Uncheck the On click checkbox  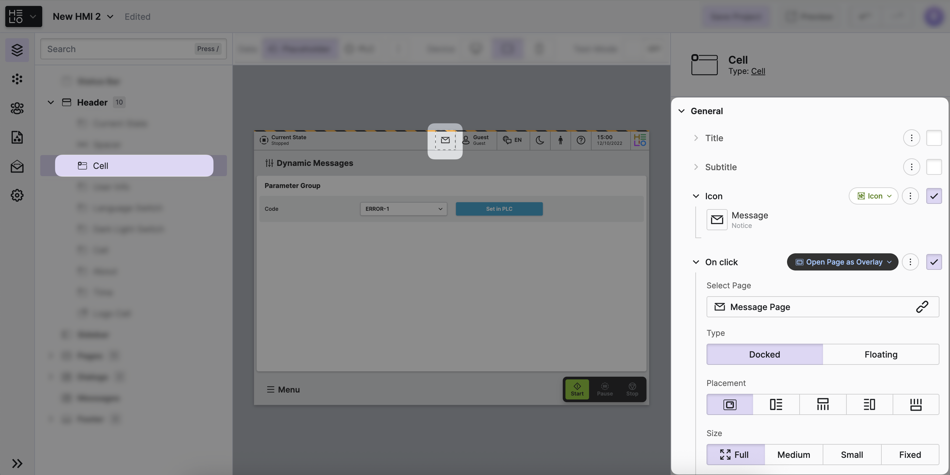(934, 262)
